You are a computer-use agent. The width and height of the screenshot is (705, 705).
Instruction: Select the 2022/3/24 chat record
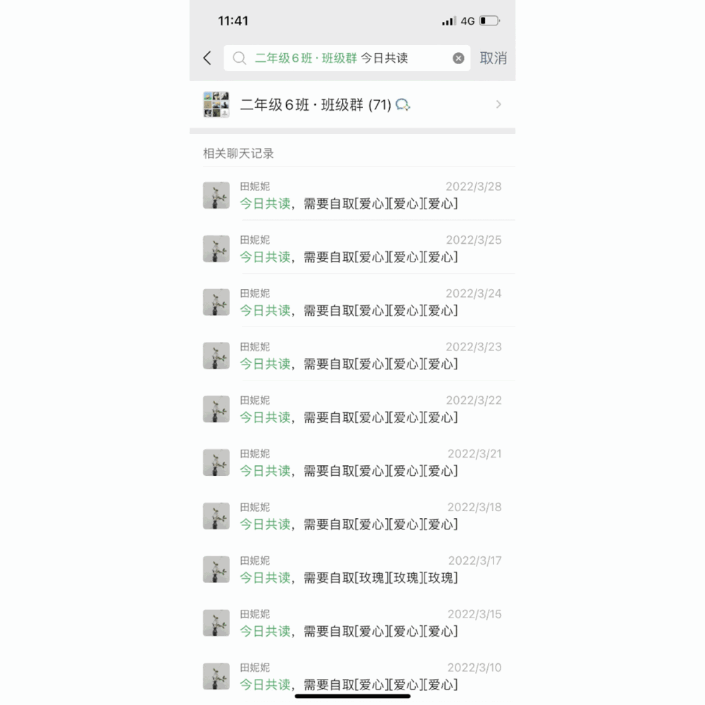(x=352, y=302)
